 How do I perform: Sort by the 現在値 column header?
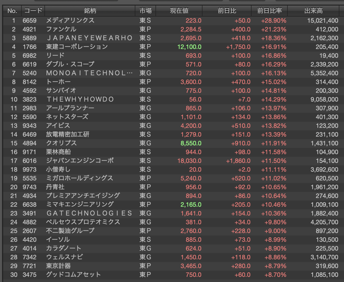(x=179, y=11)
